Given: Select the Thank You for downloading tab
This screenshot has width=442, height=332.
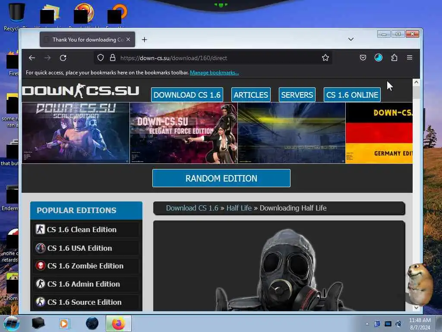Looking at the screenshot, I should point(87,39).
